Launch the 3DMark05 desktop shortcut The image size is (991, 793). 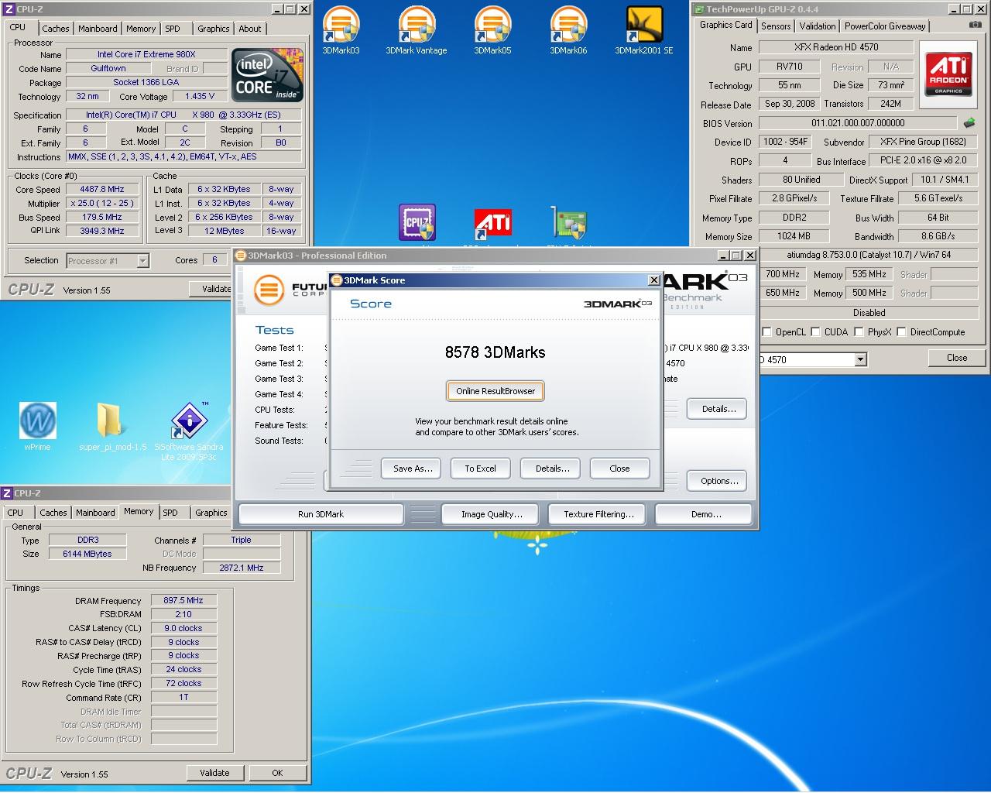click(492, 31)
